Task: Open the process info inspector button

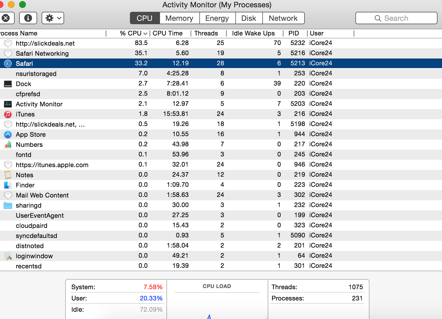Action: click(28, 18)
